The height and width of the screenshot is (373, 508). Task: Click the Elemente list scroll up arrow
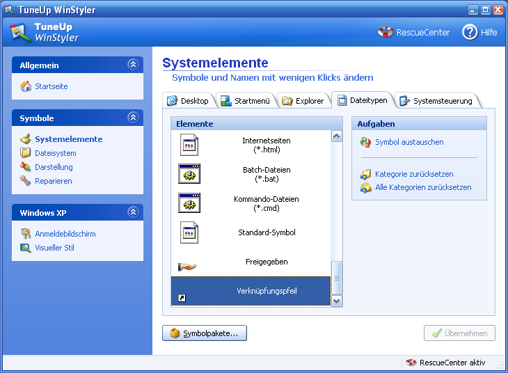337,136
